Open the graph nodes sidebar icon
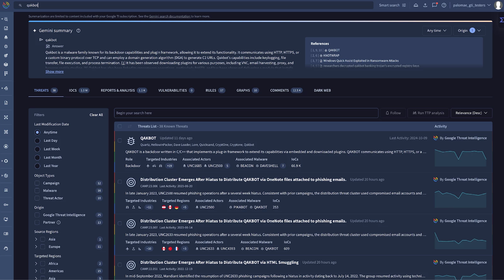 [6, 117]
